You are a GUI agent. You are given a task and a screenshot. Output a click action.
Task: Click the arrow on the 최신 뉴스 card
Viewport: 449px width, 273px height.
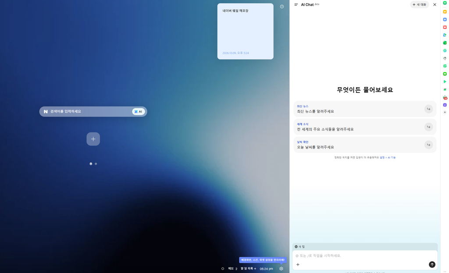428,109
